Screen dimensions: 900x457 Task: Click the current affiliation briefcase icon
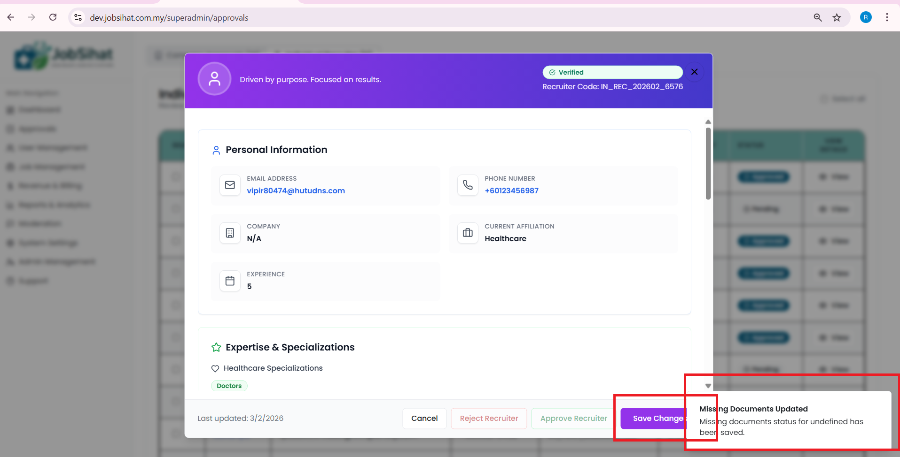point(468,233)
